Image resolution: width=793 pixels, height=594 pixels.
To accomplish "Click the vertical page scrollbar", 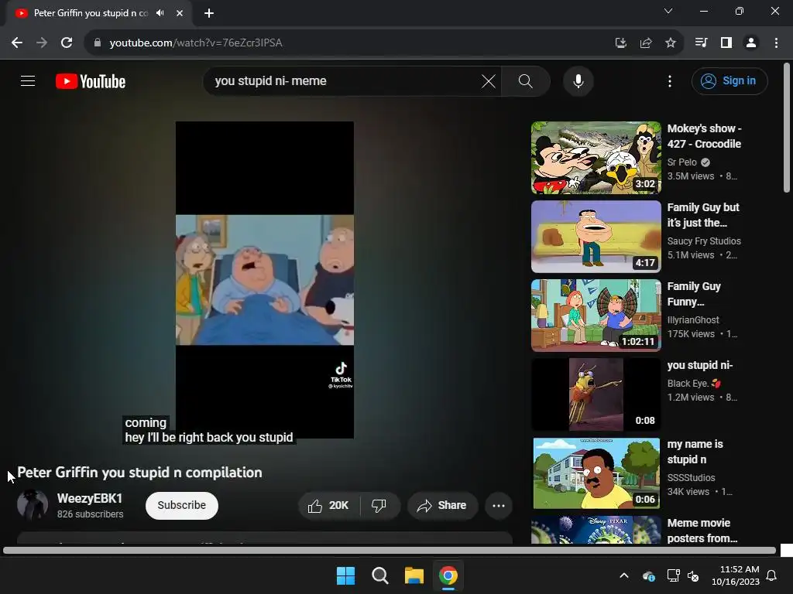I will 787,128.
